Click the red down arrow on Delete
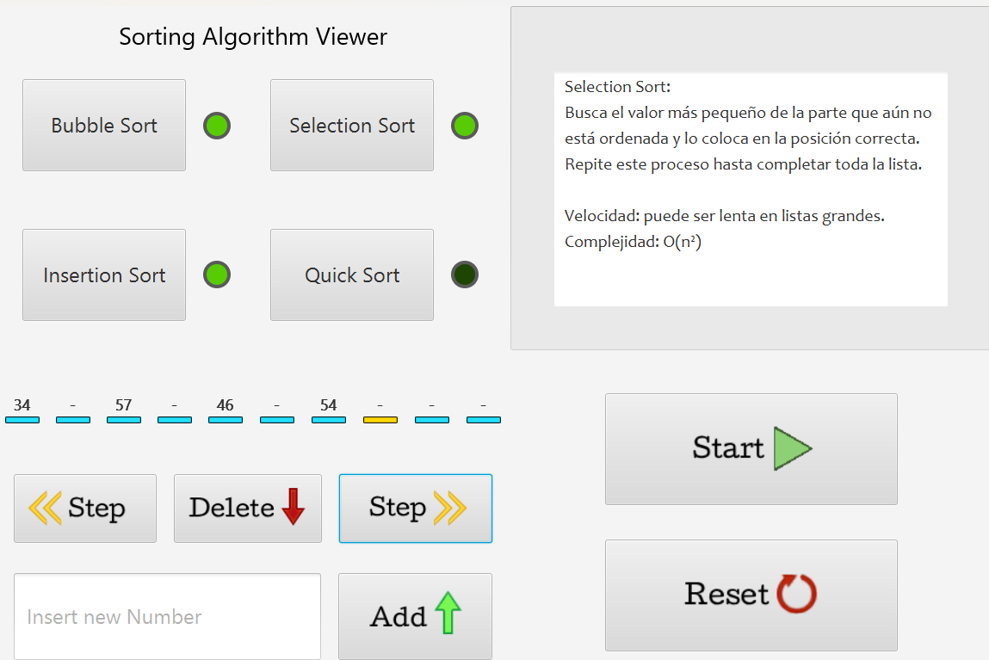Screen dimensions: 989x660 pyautogui.click(x=294, y=506)
